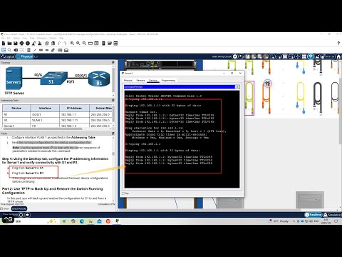
Task: Switch to Simulation mode
Action: pos(332,215)
